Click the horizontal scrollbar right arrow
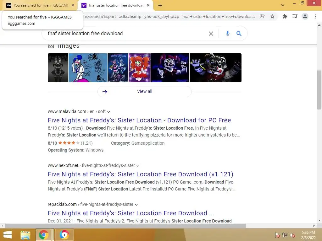Screen dimensions: 322x241 [314, 226]
